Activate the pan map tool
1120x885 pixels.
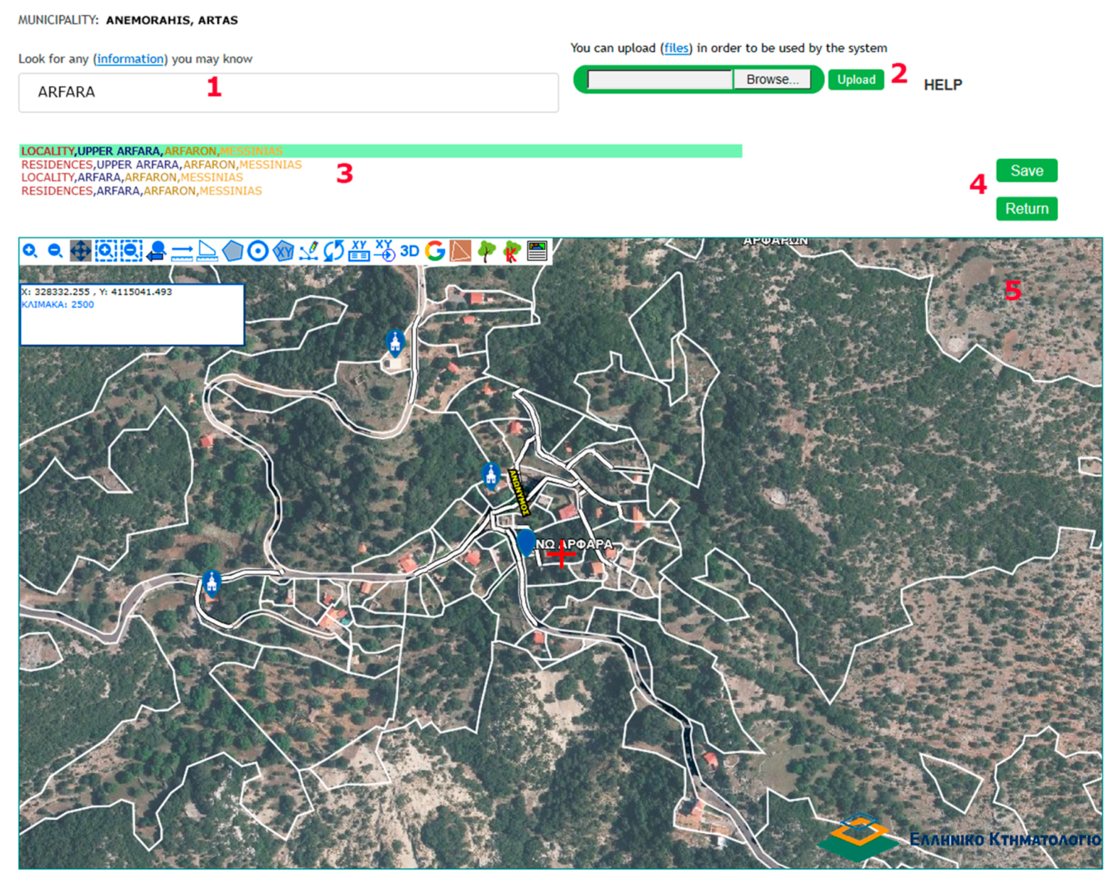tap(80, 251)
